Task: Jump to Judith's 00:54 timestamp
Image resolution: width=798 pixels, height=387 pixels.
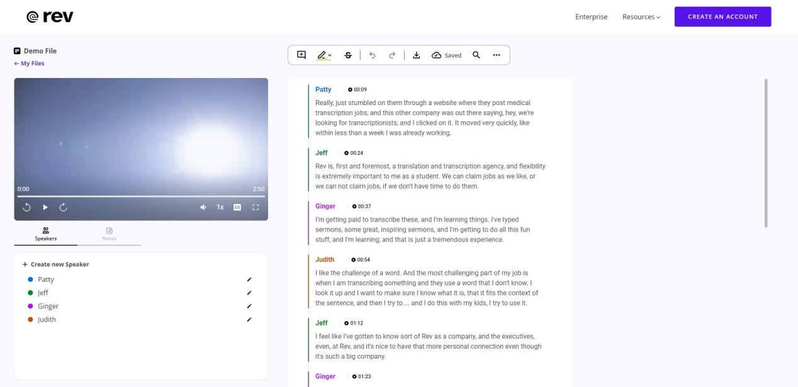Action: click(x=361, y=260)
